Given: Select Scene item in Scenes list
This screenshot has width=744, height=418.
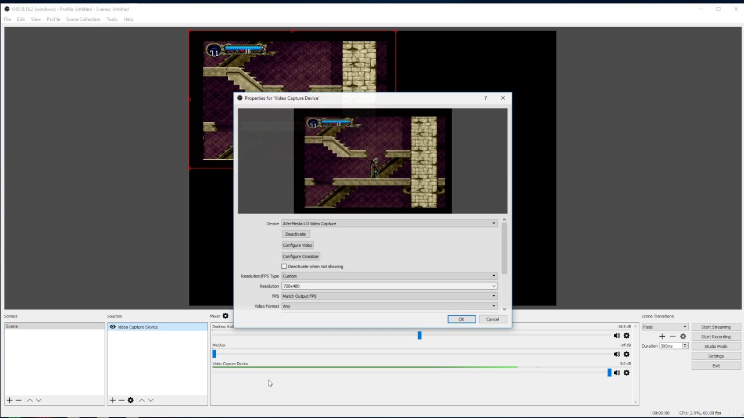Looking at the screenshot, I should point(54,326).
